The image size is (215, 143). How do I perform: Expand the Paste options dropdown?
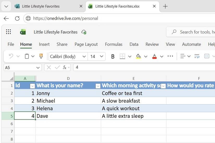coord(33,56)
